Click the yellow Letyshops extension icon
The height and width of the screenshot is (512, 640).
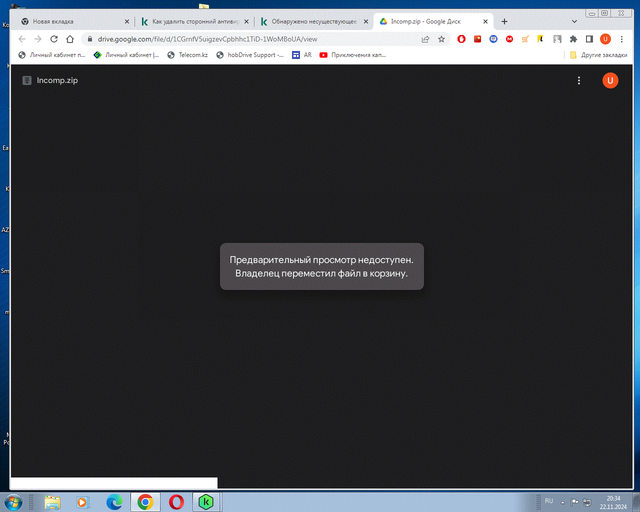(x=541, y=38)
